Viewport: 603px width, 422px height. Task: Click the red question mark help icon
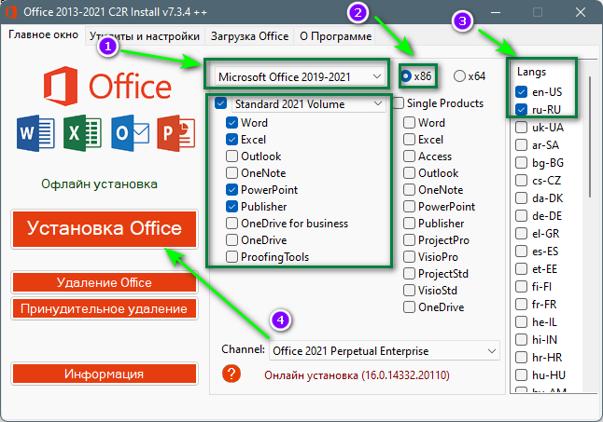coord(231,374)
